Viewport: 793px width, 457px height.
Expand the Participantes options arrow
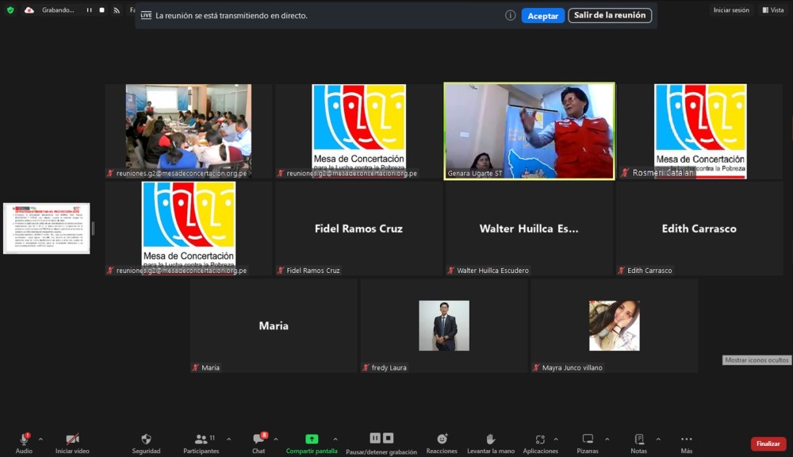[229, 439]
